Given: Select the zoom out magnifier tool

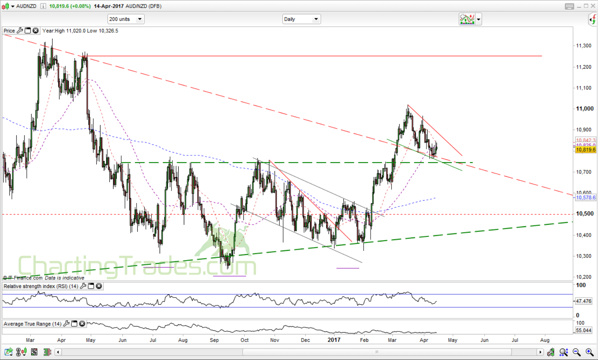Looking at the screenshot, I should click(576, 352).
